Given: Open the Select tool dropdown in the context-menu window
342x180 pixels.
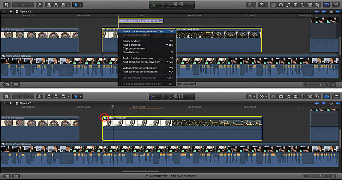Looking at the screenshot, I should click(77, 5).
